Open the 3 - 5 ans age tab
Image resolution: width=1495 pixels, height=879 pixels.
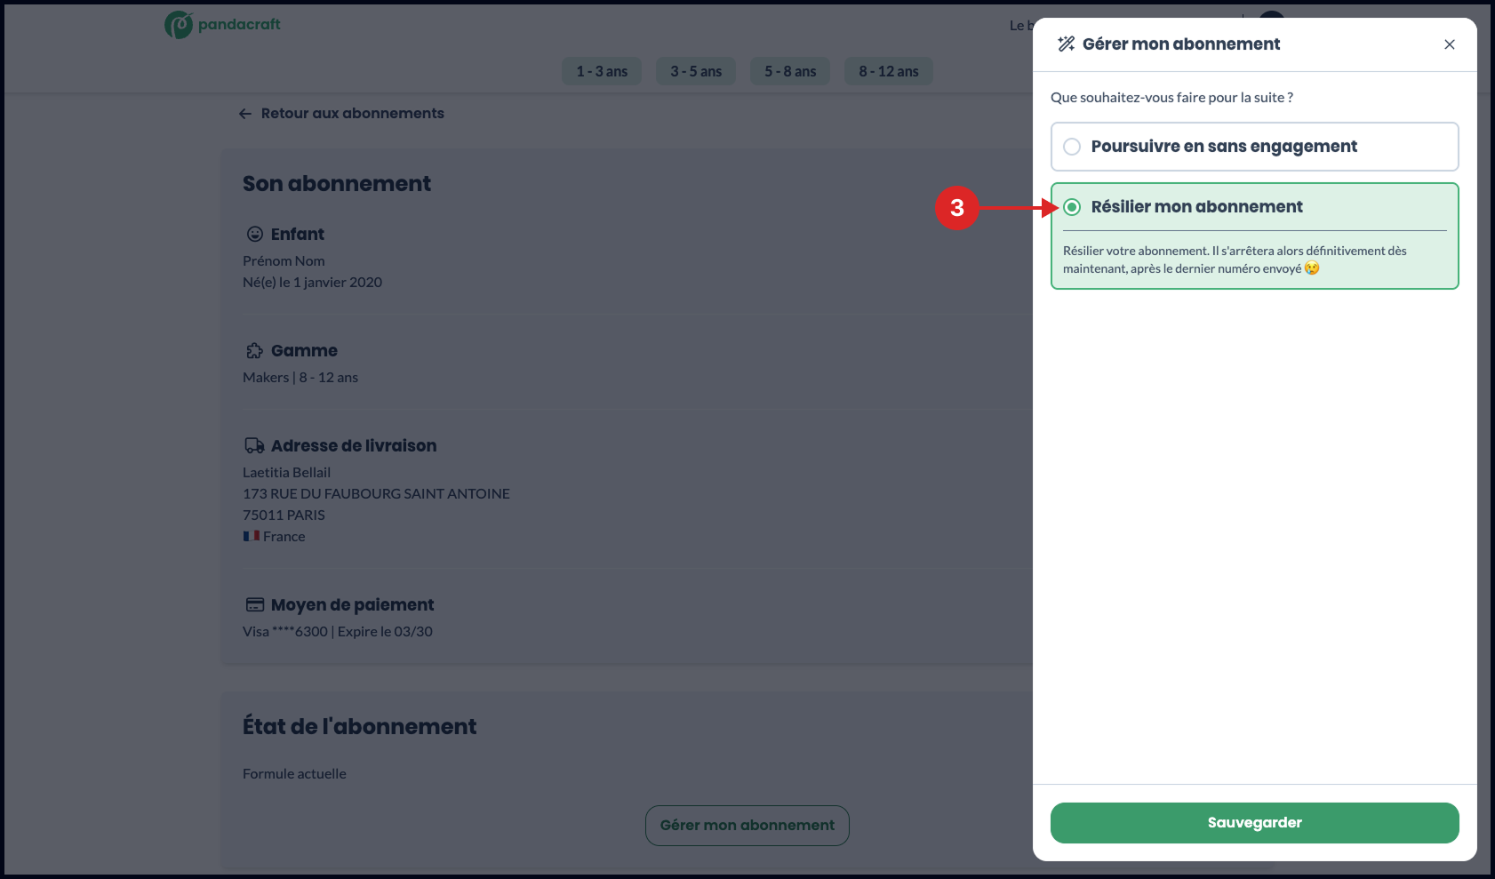point(696,71)
